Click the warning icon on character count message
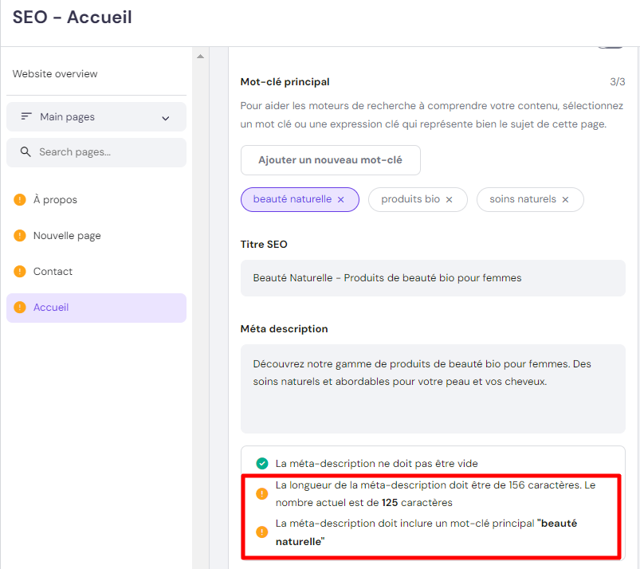The image size is (640, 569). [261, 493]
